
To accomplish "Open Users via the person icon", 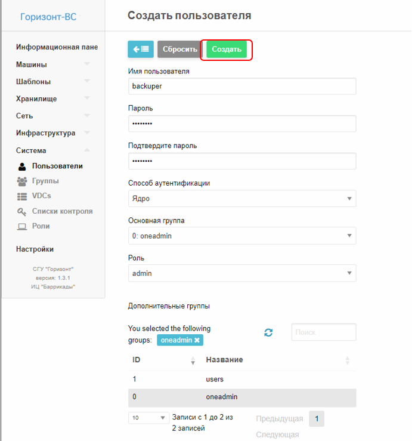I will pyautogui.click(x=22, y=166).
